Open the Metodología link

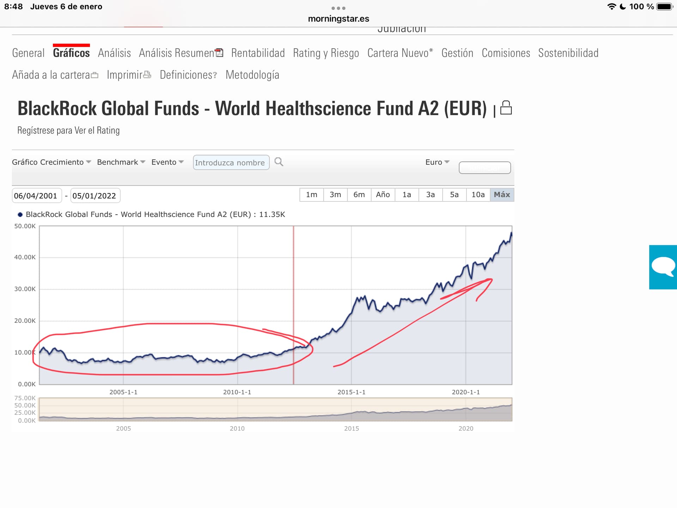click(x=252, y=75)
